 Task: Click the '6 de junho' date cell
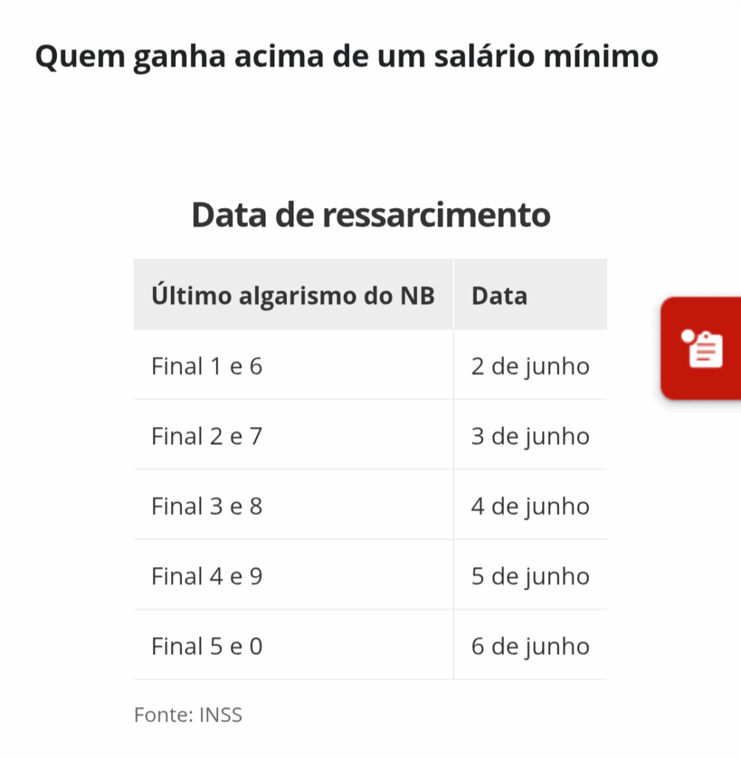(530, 645)
